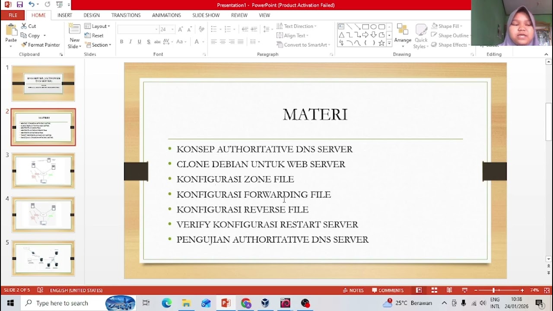
Task: Open the Copy dropdown arrow
Action: (x=44, y=36)
